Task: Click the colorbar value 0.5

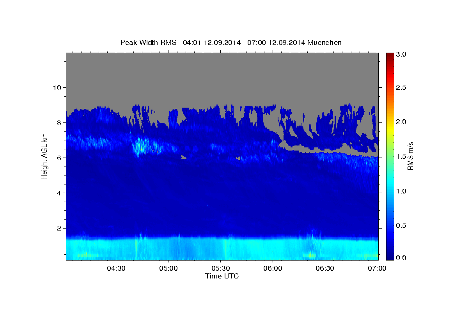Action: tap(402, 225)
